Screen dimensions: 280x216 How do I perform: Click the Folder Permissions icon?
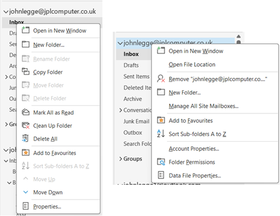click(161, 162)
